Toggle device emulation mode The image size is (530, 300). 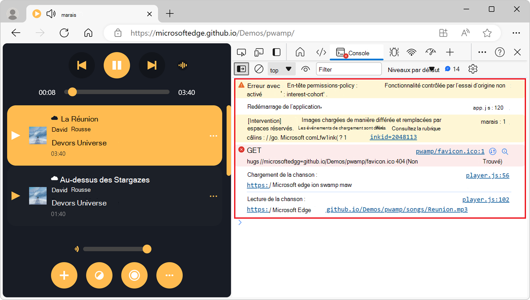click(x=259, y=52)
